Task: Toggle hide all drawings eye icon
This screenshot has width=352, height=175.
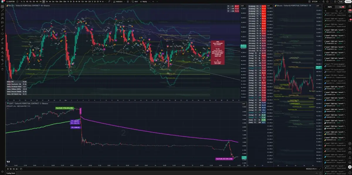Action: [x=2, y=60]
